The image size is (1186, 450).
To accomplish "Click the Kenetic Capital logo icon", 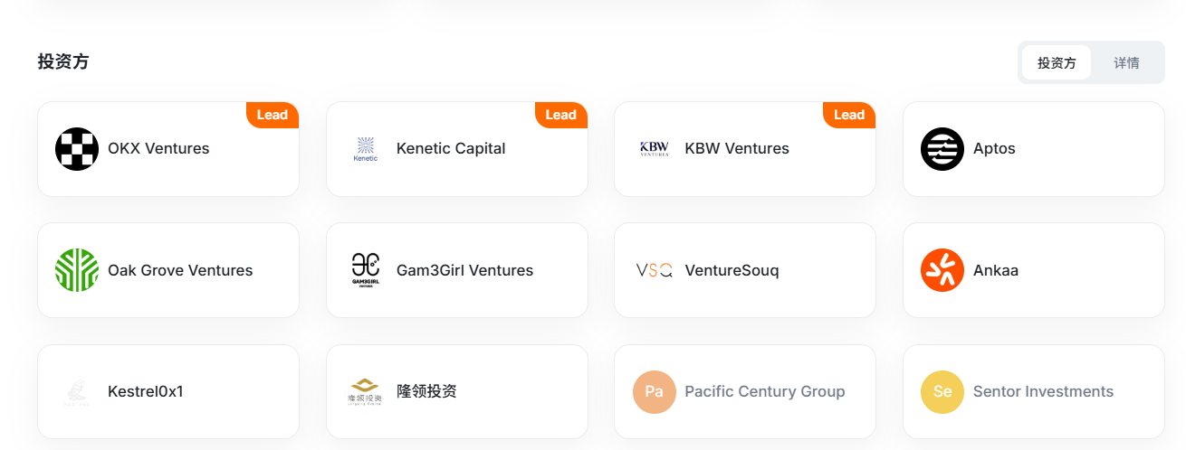I will [366, 149].
